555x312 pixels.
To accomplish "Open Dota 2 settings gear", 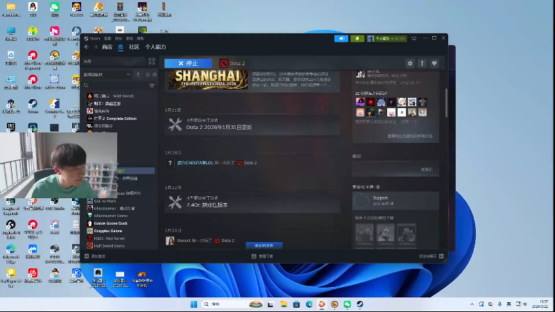I will (x=410, y=63).
